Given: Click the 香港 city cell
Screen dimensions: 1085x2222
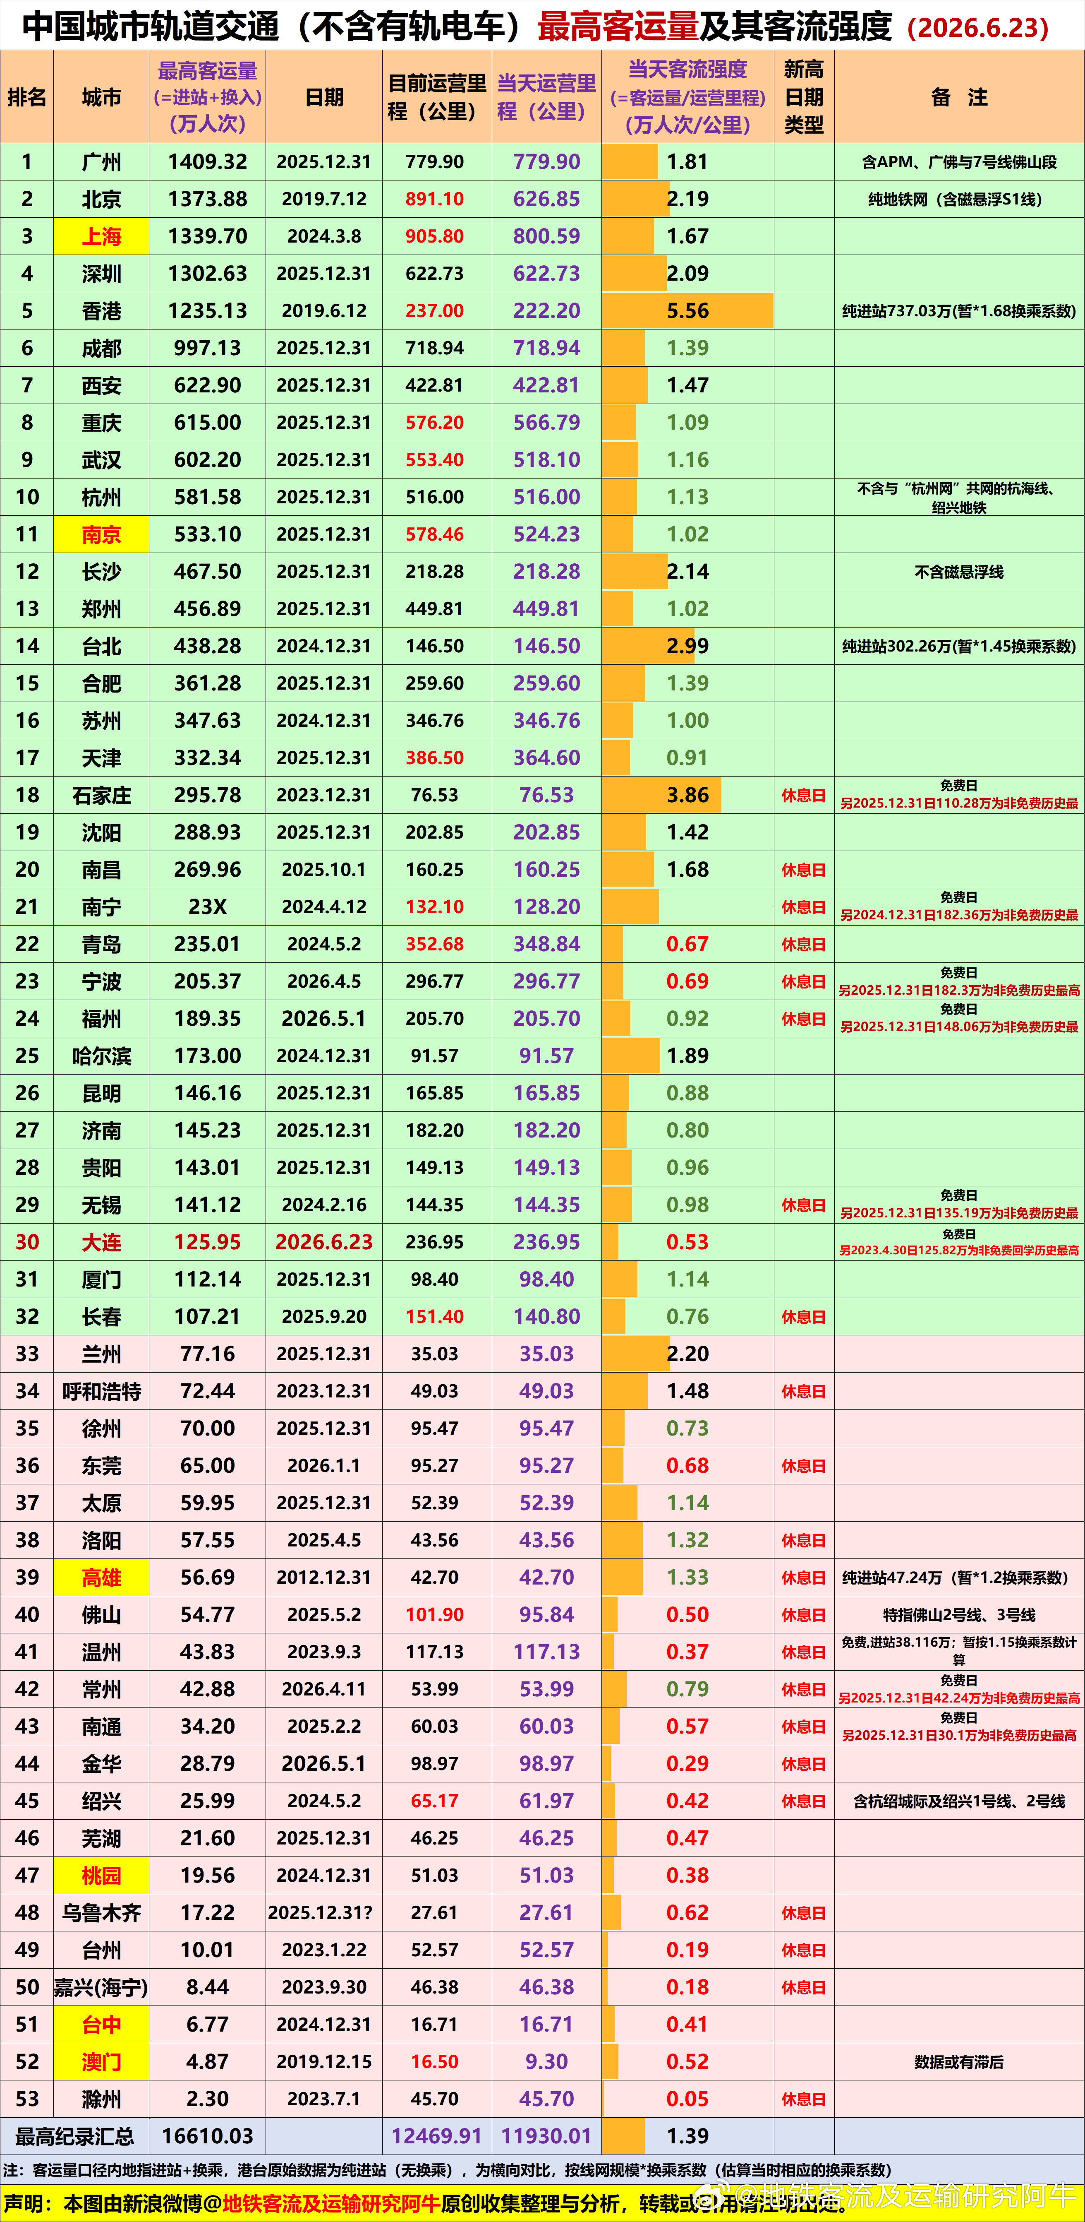Looking at the screenshot, I should pos(102,310).
